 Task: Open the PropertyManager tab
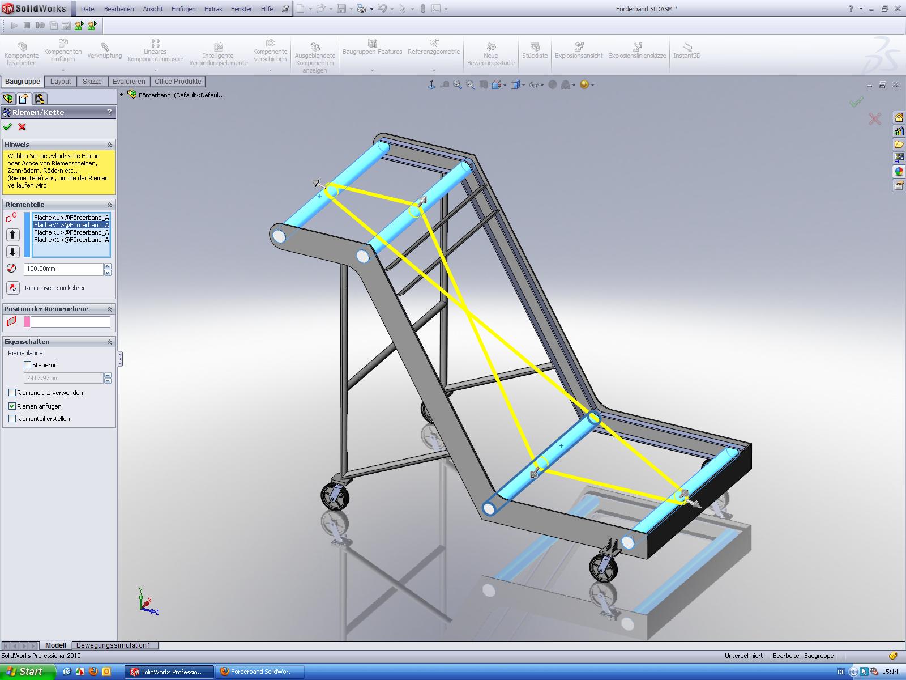point(24,99)
